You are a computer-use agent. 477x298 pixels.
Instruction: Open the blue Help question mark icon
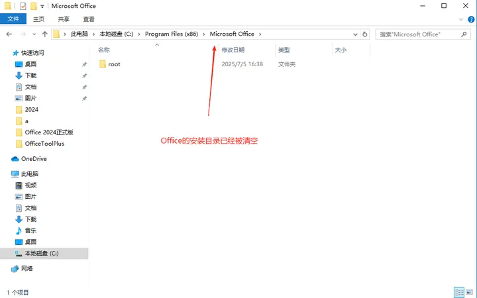(471, 19)
